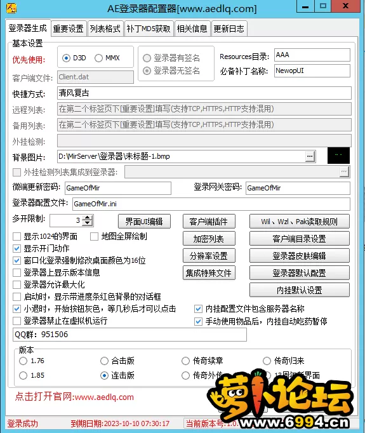
Task: Increase the 多开限制 value with up arrow
Action: pos(88,218)
